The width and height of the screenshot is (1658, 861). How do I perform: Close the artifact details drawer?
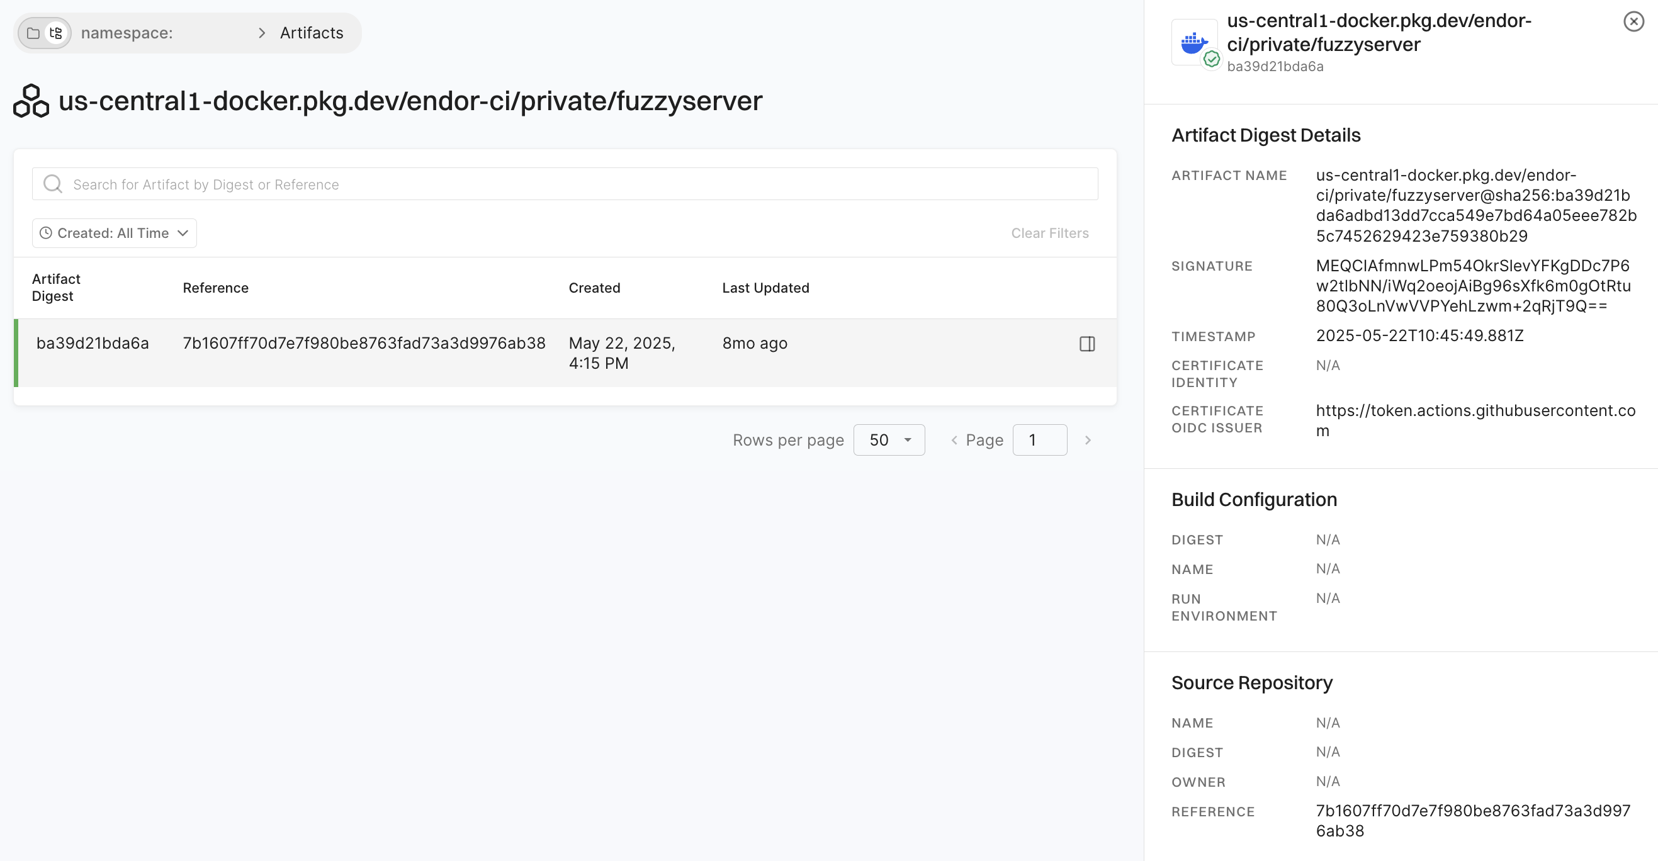pos(1633,22)
